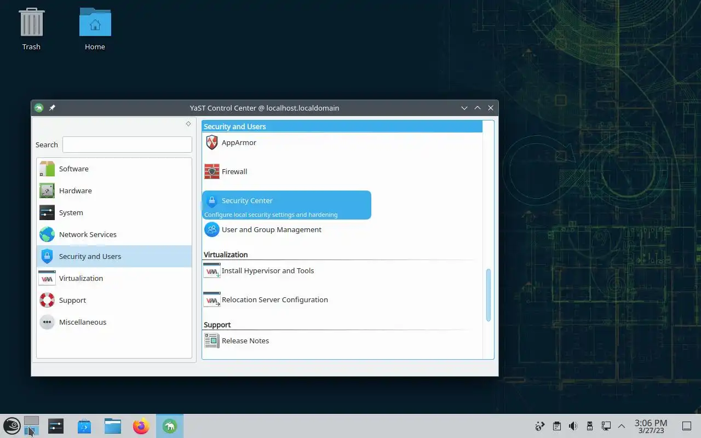This screenshot has height=438, width=701.
Task: Select the Hardware category label
Action: [x=76, y=191]
